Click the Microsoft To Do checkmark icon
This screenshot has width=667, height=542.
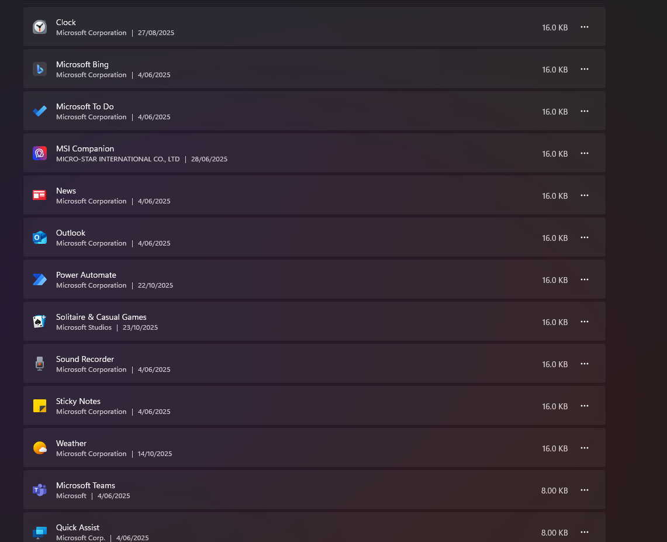point(40,111)
